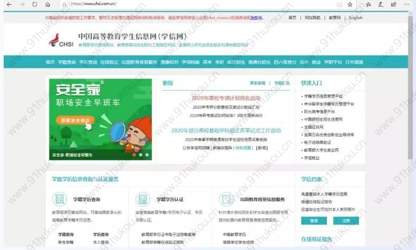The width and height of the screenshot is (416, 250).
Task: Click 登录 button in 学信档案
Action: point(314,220)
